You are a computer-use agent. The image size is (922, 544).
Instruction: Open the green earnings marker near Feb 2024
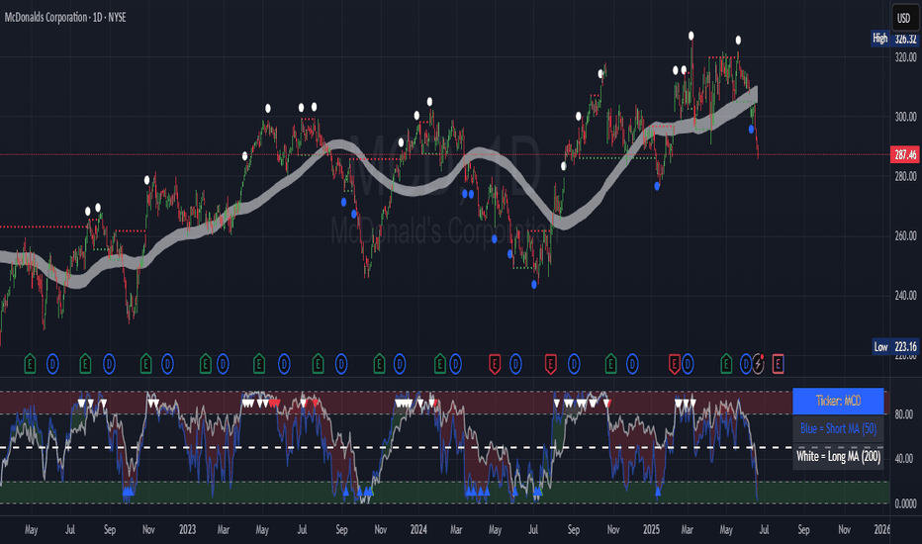click(440, 365)
